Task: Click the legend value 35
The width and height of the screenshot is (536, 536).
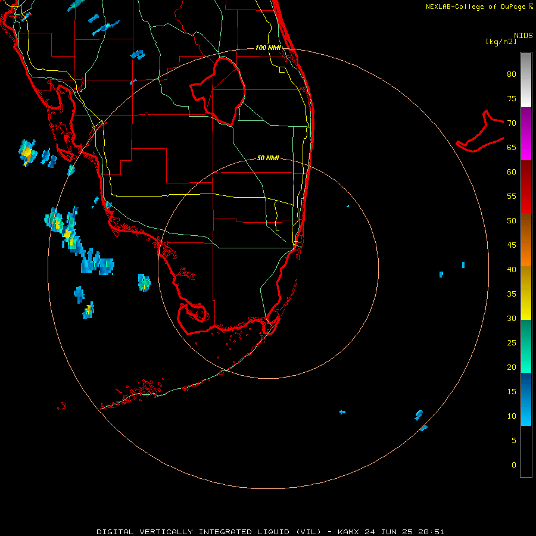Action: point(512,294)
